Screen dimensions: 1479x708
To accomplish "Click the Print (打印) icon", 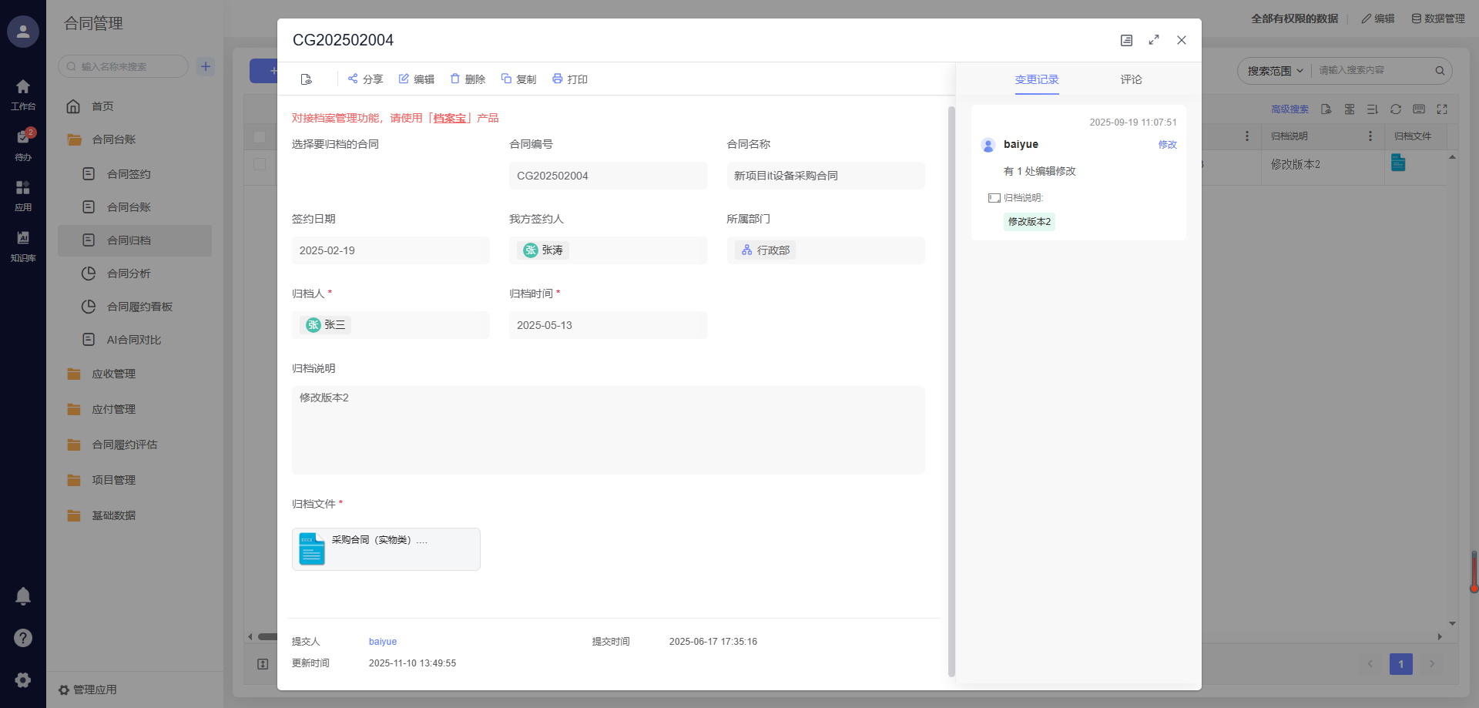I will [x=558, y=79].
